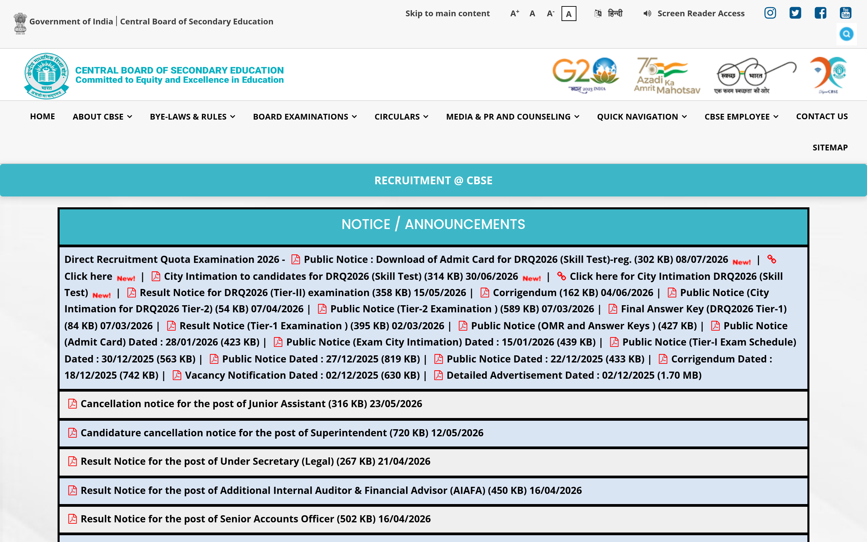The height and width of the screenshot is (542, 867).
Task: Open Result Notice for Under Secretary (Legal)
Action: (255, 461)
